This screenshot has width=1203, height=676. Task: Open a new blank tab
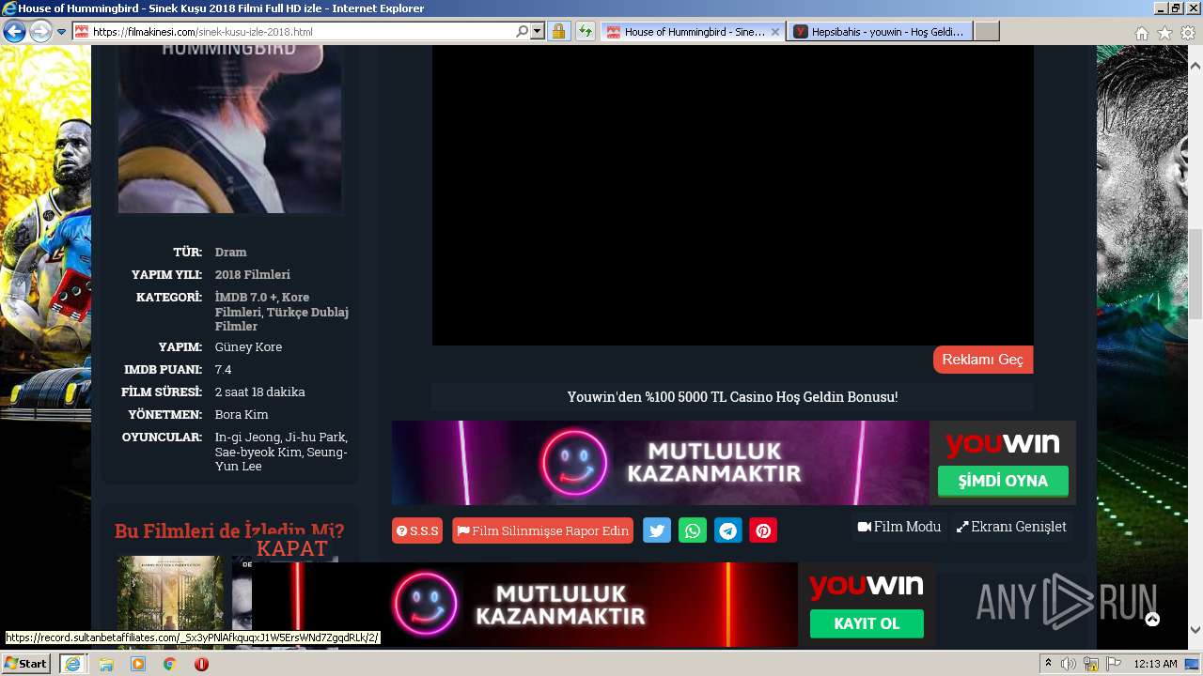[x=987, y=31]
